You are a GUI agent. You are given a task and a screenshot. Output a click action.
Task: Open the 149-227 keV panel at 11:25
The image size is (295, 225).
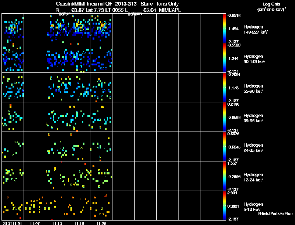[x=101, y=28]
